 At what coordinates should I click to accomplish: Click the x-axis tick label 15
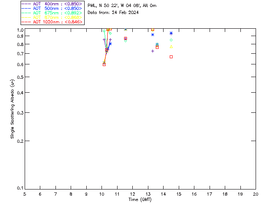pos(179,194)
